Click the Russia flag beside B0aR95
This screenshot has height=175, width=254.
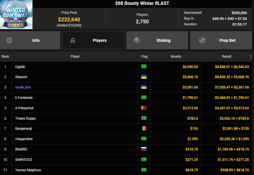(144, 149)
